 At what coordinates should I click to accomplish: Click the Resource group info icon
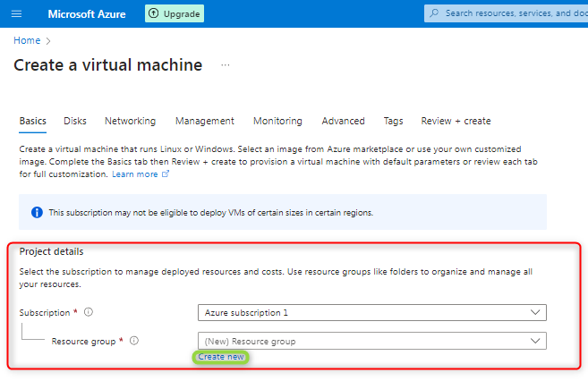coord(133,341)
